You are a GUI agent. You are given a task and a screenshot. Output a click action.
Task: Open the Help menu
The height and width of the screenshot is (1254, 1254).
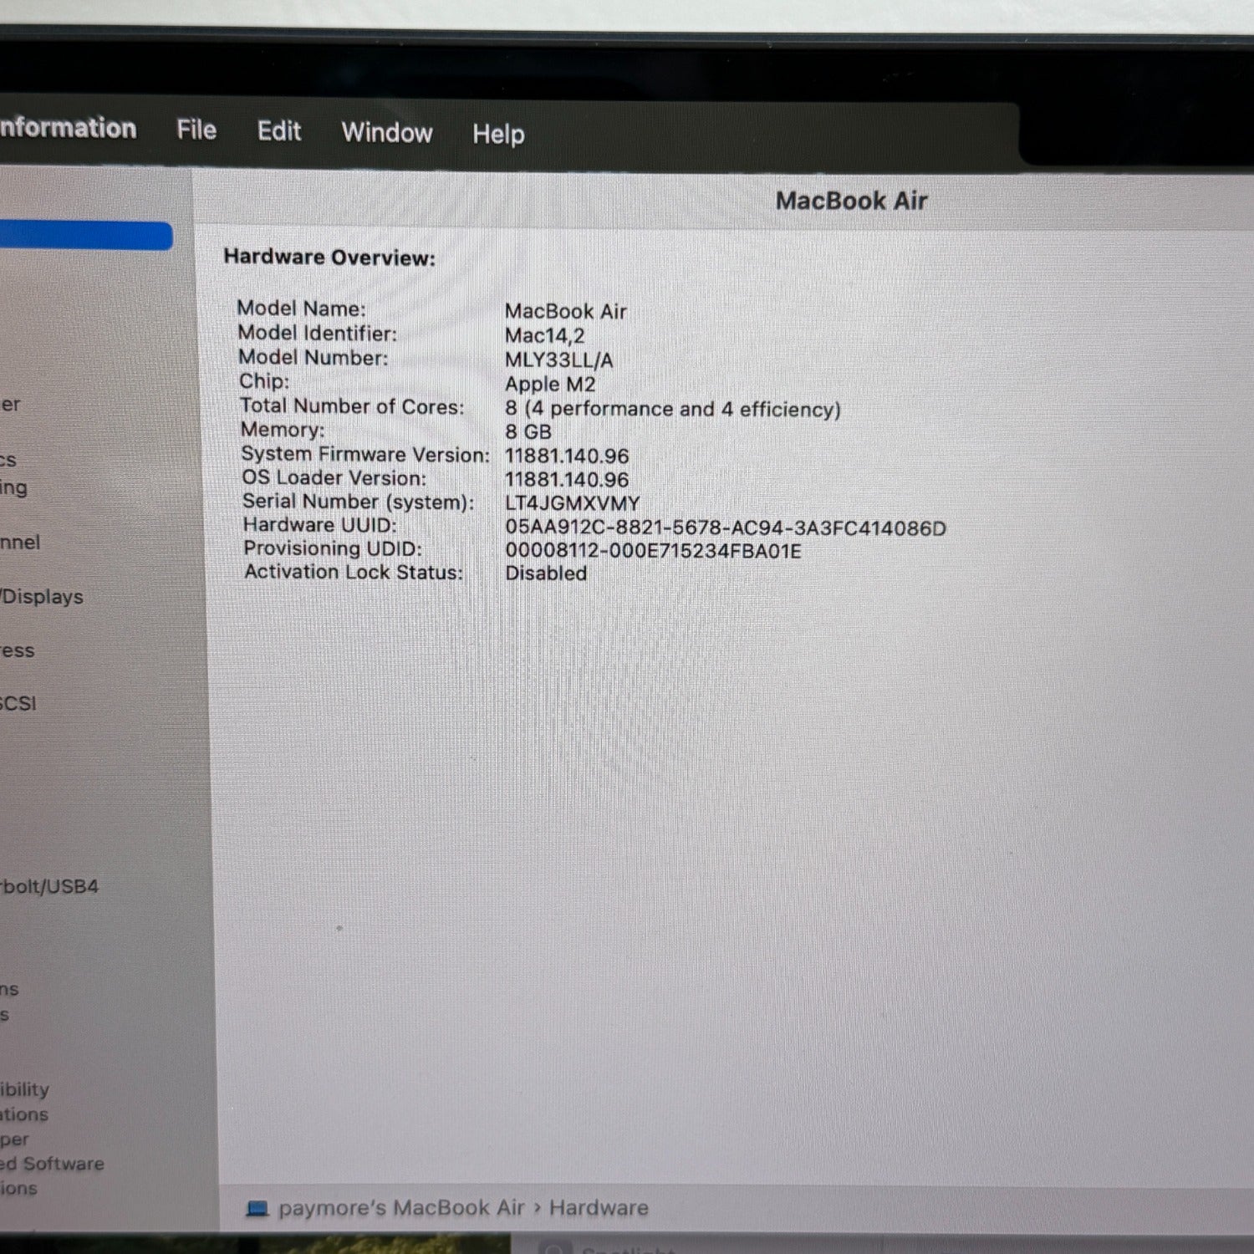[x=498, y=134]
